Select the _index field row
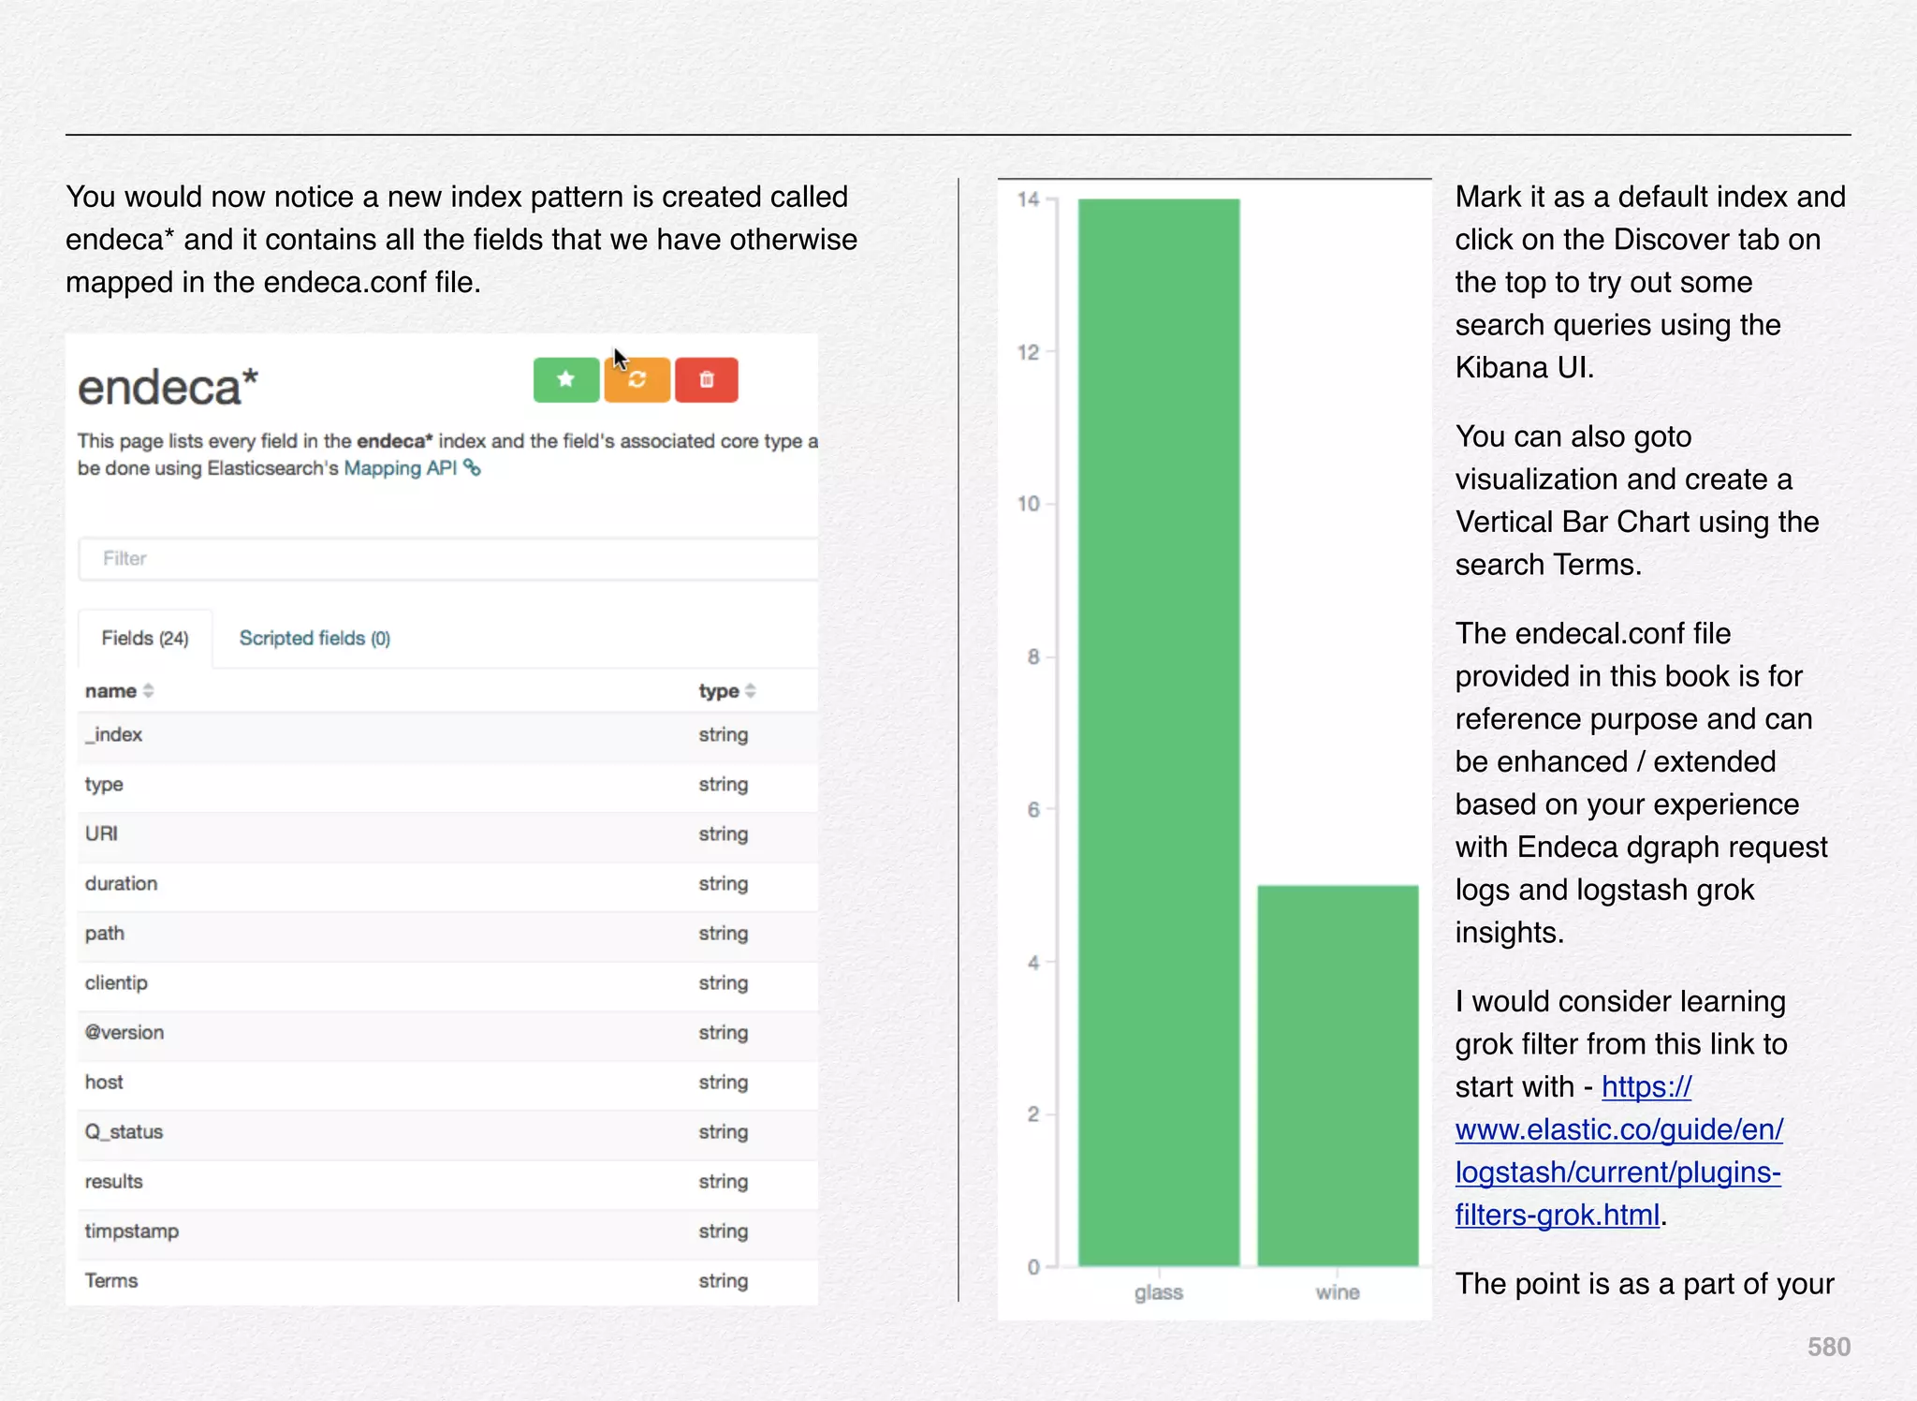 [448, 735]
